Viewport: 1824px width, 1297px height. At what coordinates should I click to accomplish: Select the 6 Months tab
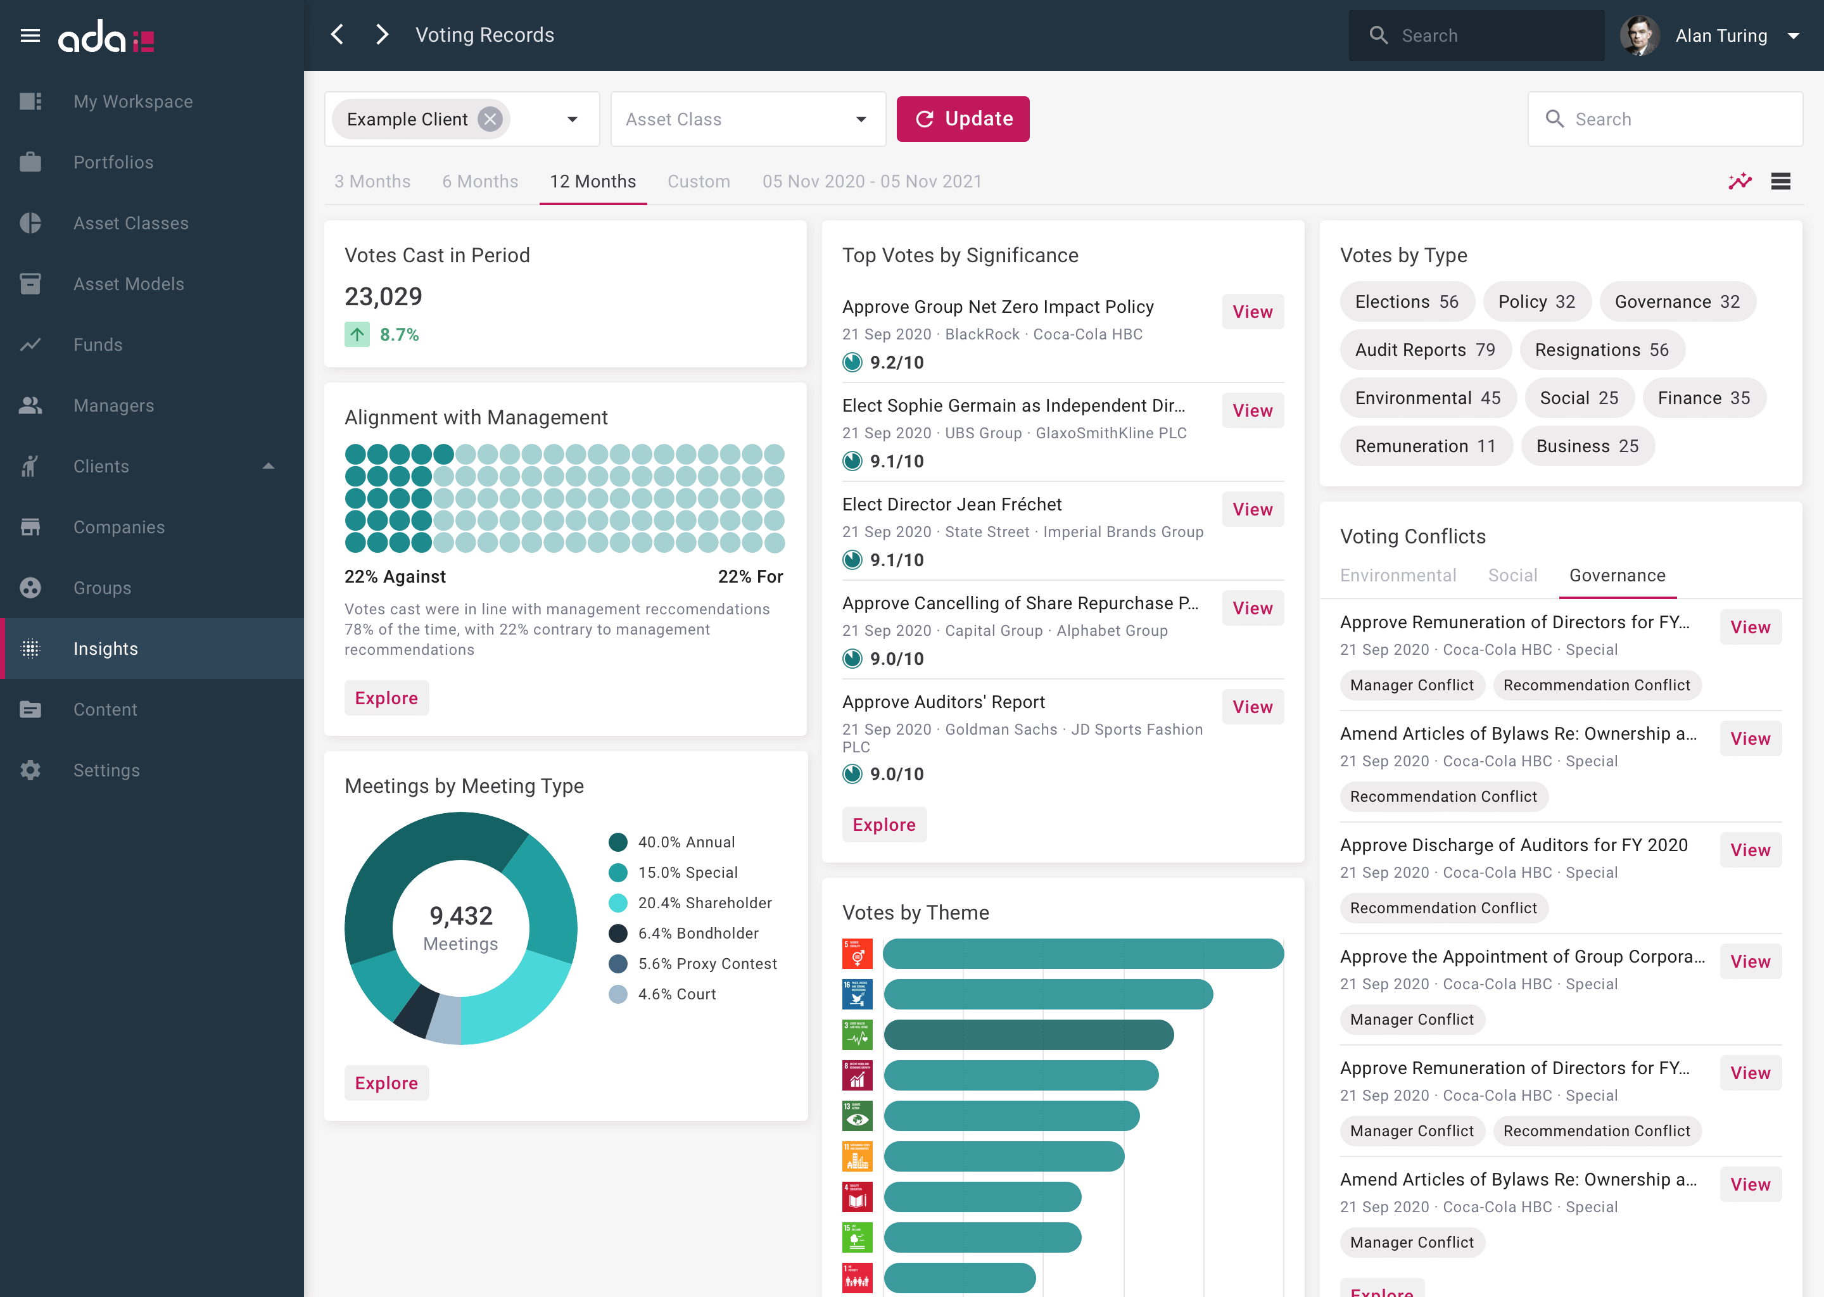pos(480,181)
